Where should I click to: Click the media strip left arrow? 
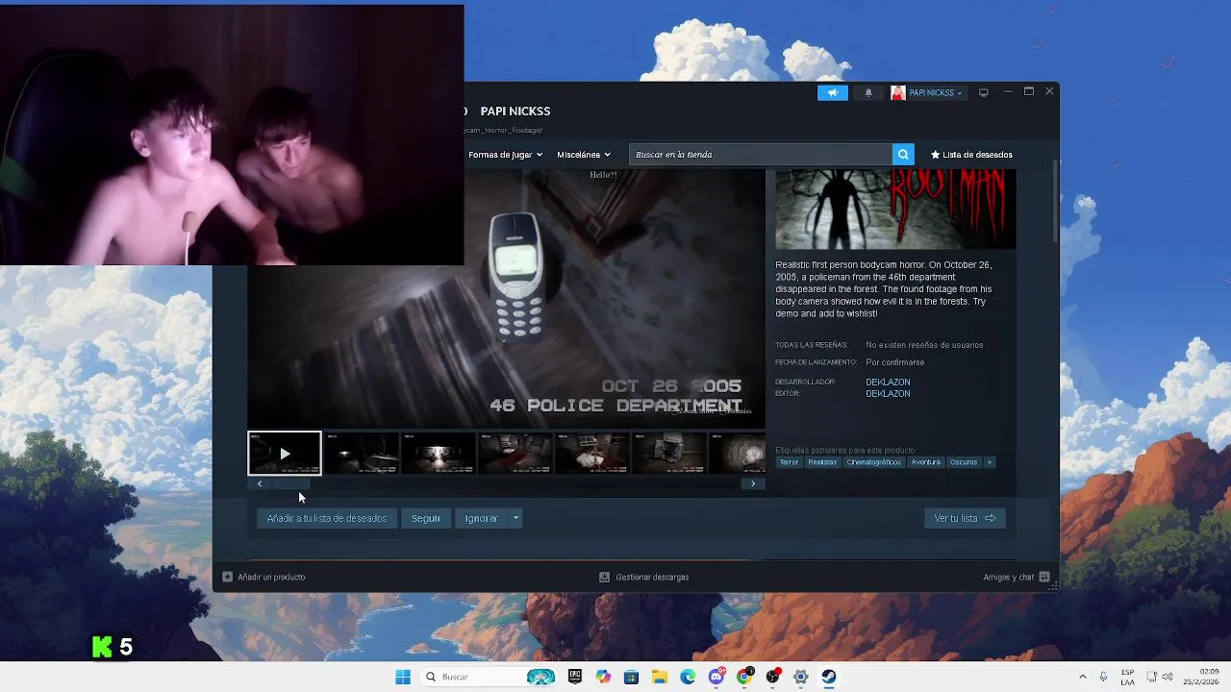click(259, 483)
